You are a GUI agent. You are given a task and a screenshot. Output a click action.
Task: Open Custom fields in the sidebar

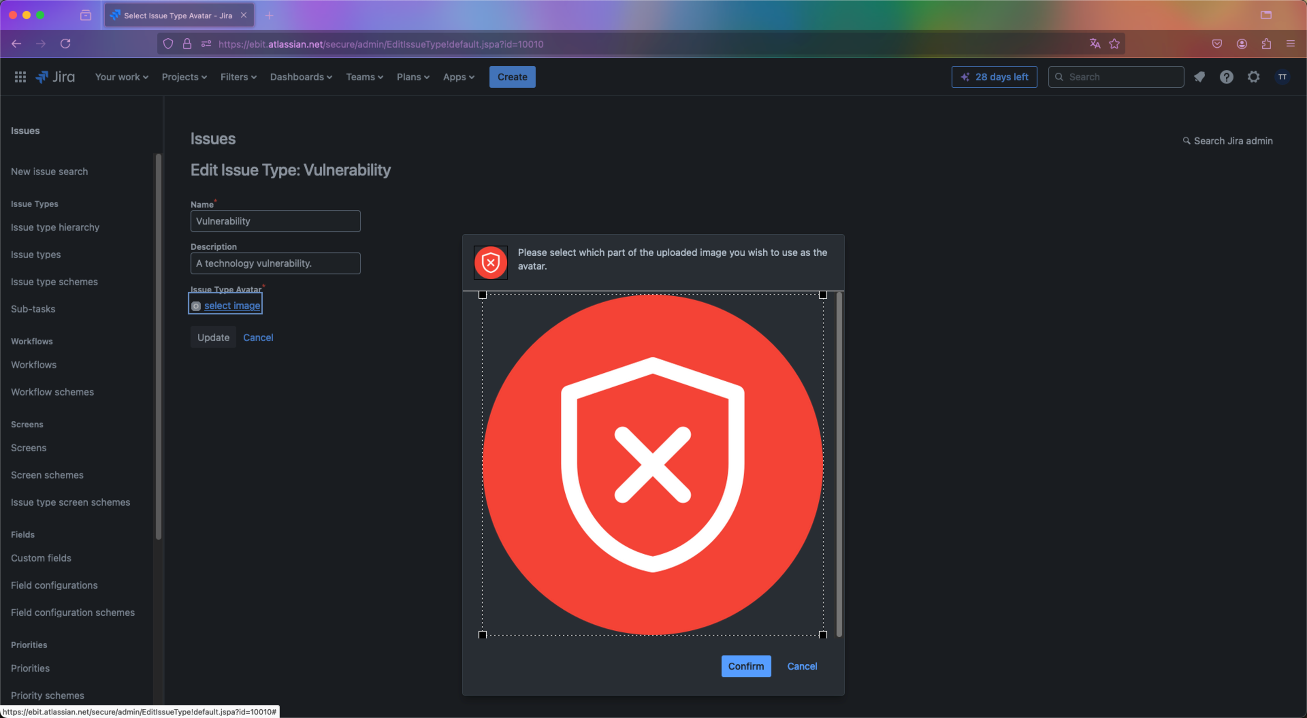point(41,558)
